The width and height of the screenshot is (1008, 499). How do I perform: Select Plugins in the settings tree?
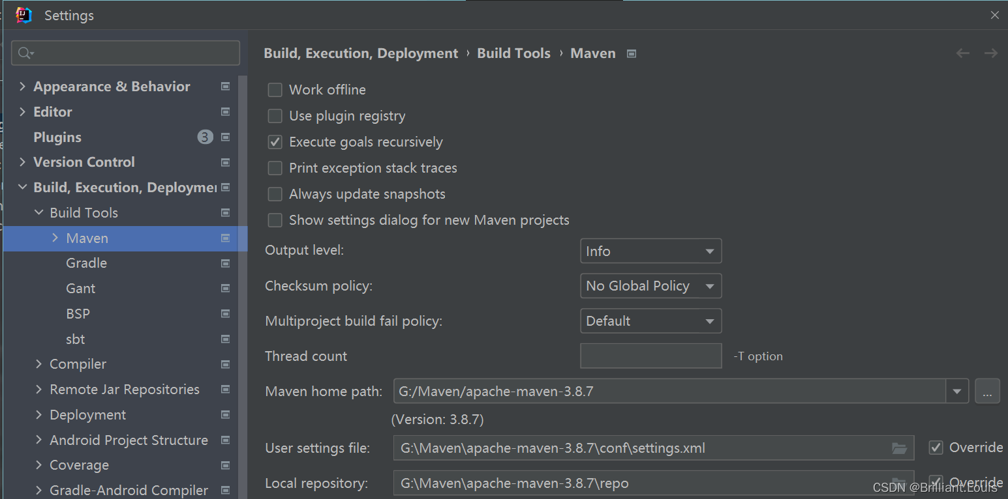(x=57, y=137)
